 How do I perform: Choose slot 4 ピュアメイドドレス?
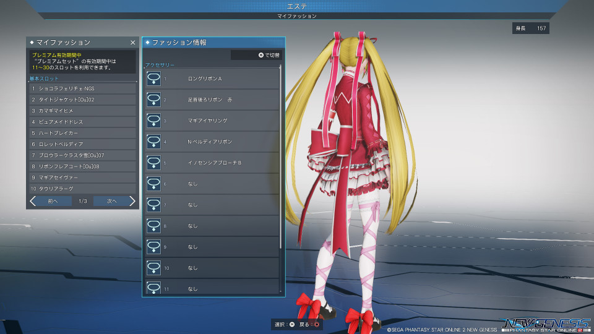[82, 122]
